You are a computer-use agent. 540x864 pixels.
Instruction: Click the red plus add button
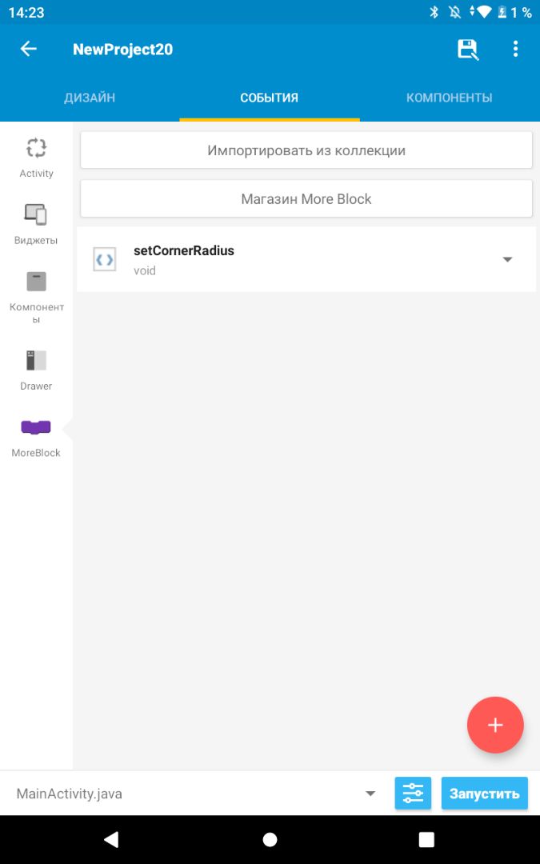coord(495,726)
